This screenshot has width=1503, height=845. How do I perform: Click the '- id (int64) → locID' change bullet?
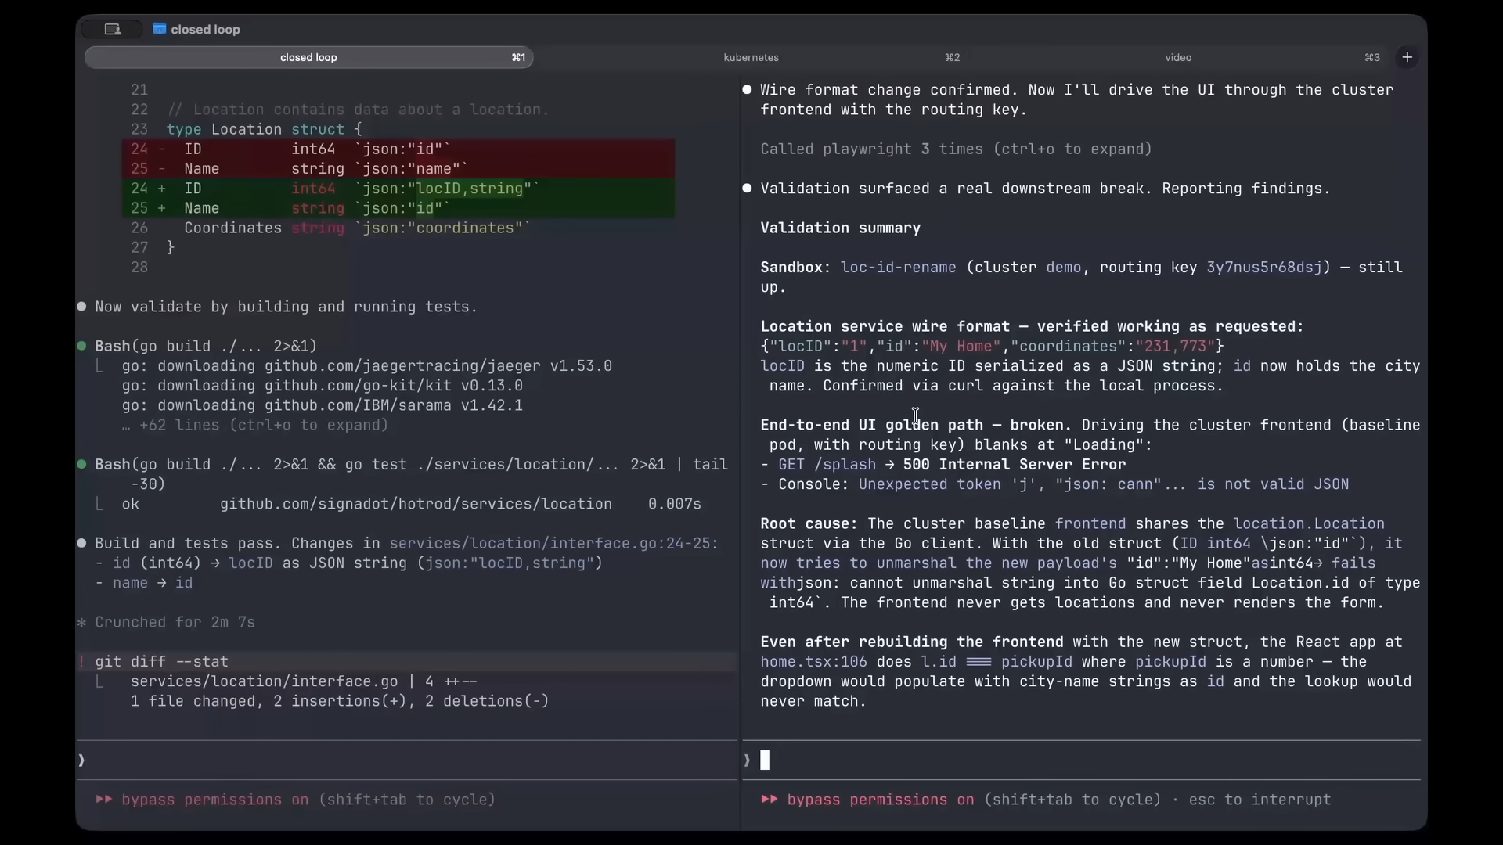[x=348, y=563]
